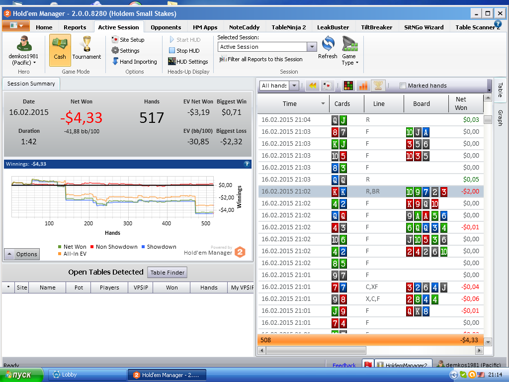This screenshot has height=382, width=509.
Task: Click the HoldemManager2 status bar button
Action: [x=404, y=364]
